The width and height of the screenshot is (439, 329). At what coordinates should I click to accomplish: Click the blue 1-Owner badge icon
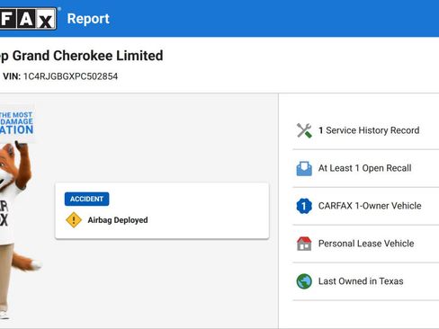(x=304, y=206)
